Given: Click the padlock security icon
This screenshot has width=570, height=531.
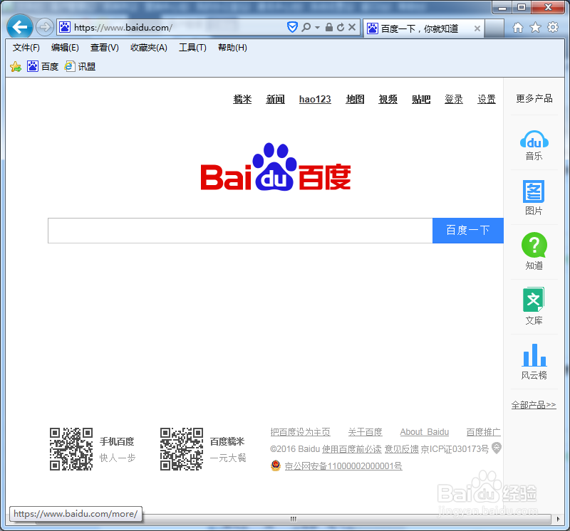Looking at the screenshot, I should pos(329,27).
